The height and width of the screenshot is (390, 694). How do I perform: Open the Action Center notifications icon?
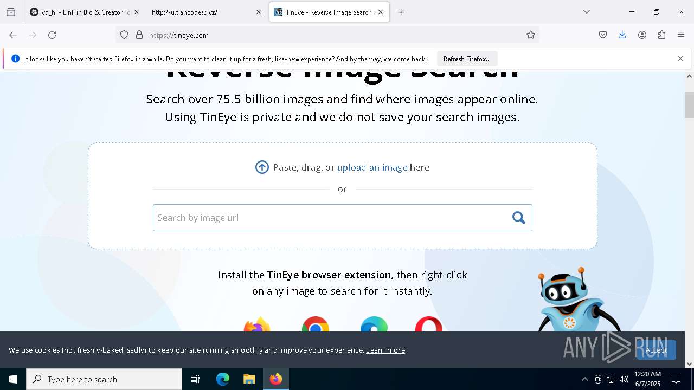point(676,379)
